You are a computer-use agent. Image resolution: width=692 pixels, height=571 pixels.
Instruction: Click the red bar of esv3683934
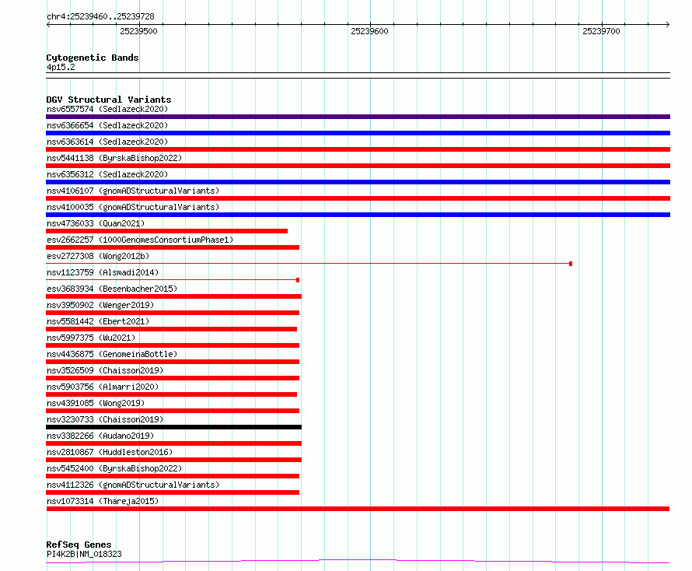[174, 296]
